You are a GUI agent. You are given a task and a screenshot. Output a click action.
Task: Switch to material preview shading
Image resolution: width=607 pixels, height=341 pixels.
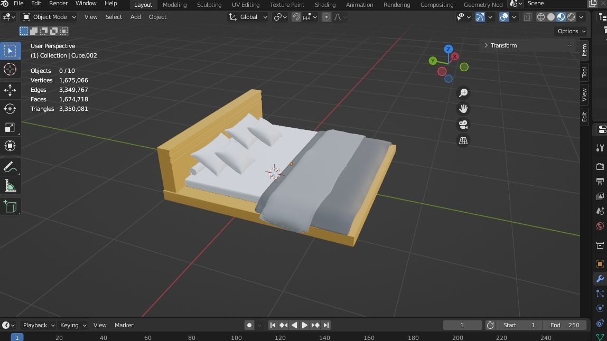coord(561,17)
